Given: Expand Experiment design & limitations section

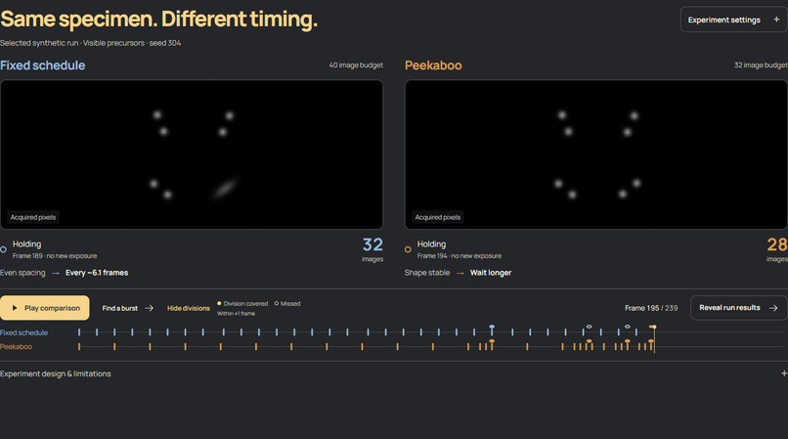Looking at the screenshot, I should (394, 373).
